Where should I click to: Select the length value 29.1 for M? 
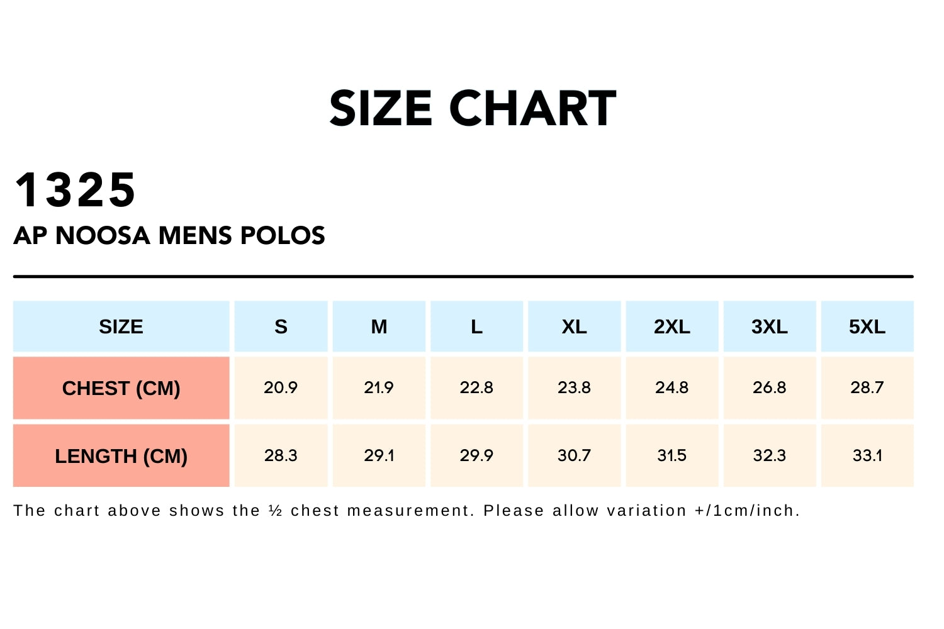pos(379,455)
